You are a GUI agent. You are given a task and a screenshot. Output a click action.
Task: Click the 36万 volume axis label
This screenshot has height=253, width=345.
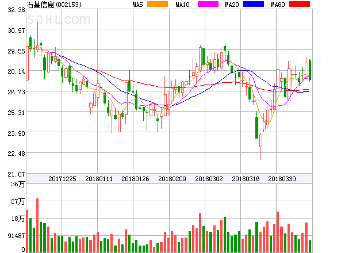click(x=18, y=184)
